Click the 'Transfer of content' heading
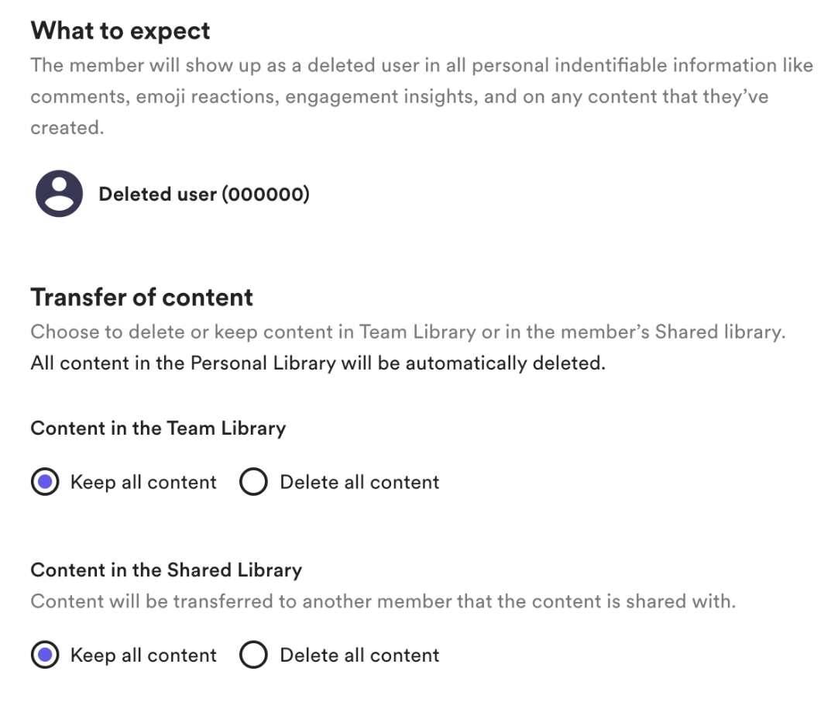The image size is (838, 702). pos(142,298)
